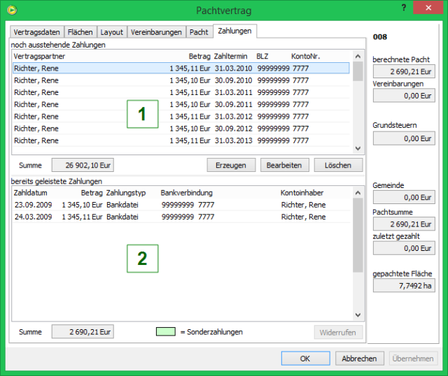
Task: Click the Vereinbarungen amount field
Action: pos(404,96)
